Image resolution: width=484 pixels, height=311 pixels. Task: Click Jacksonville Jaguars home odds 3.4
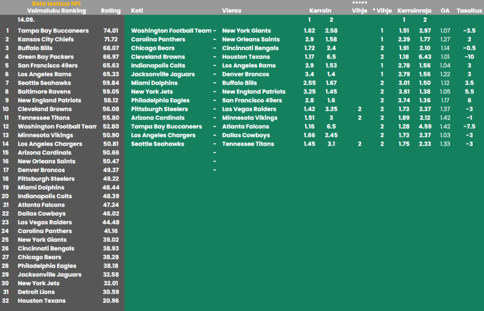pyautogui.click(x=309, y=74)
